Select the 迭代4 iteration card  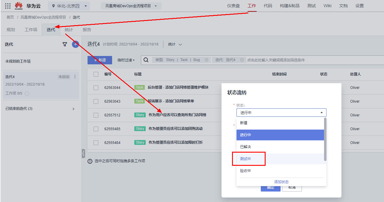41,85
